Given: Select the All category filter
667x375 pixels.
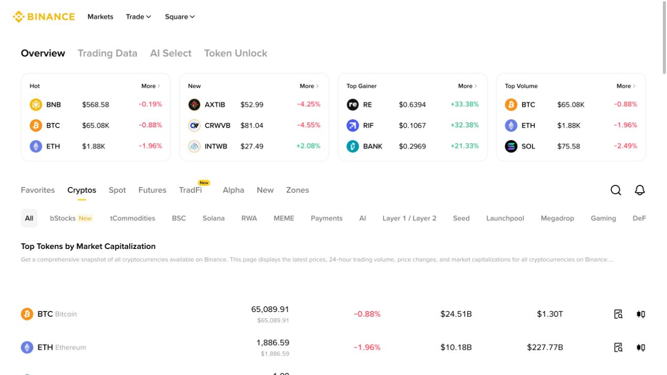Looking at the screenshot, I should pyautogui.click(x=29, y=218).
